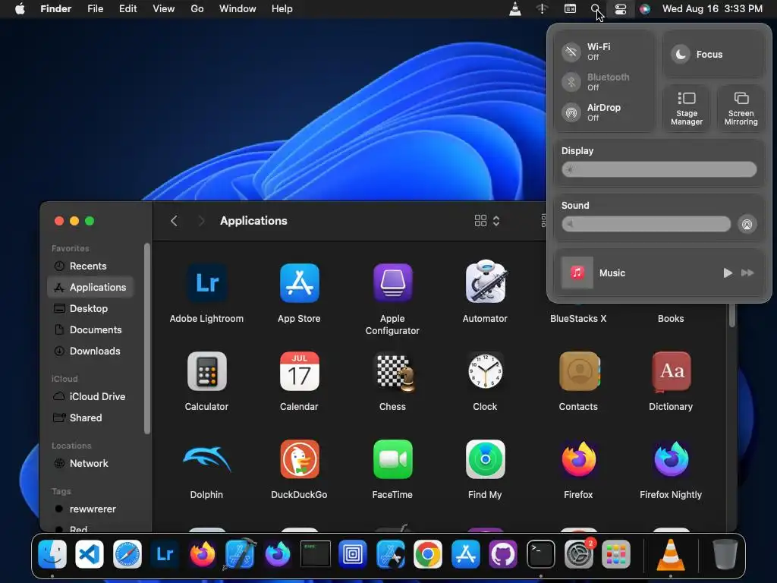Open the App Store application icon

pyautogui.click(x=299, y=283)
